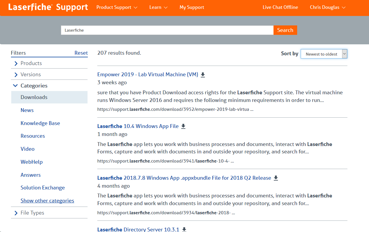Go to My Support
369x232 pixels.
[x=192, y=7]
